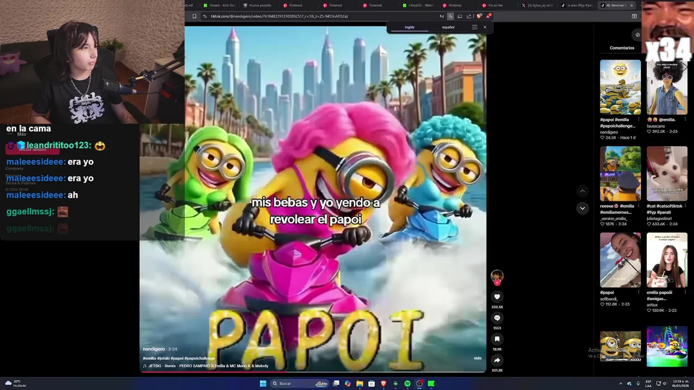Go to previous video with up chevron
The width and height of the screenshot is (694, 390).
coord(582,191)
